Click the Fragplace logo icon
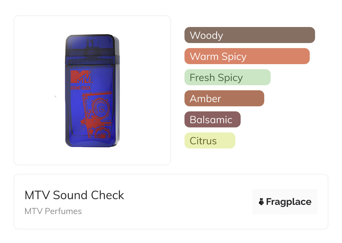 point(261,202)
